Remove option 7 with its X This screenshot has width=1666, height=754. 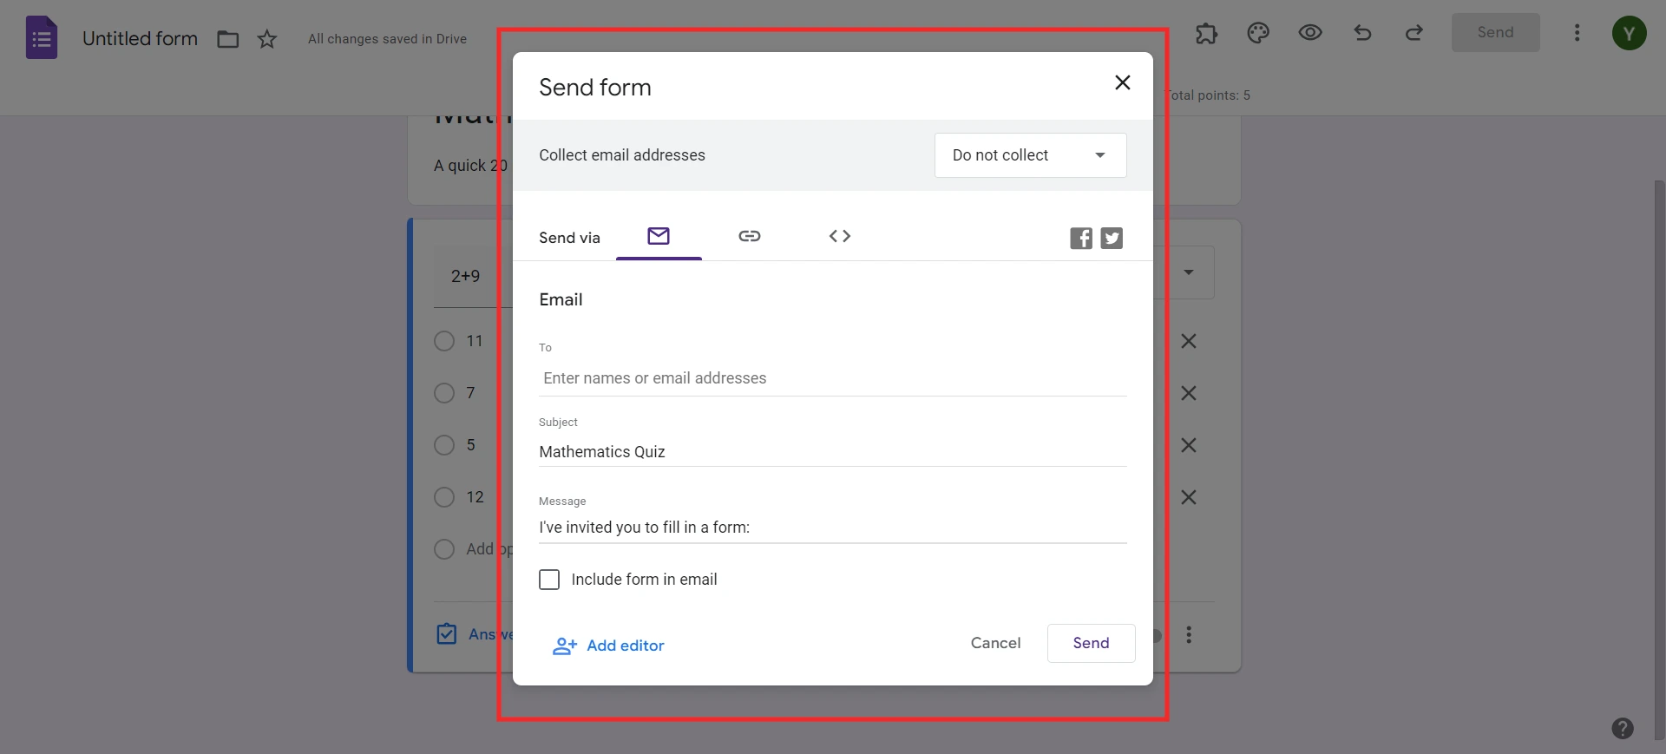pos(1189,393)
